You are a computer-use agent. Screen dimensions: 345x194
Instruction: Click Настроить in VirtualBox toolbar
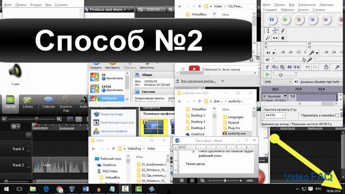pos(112,66)
